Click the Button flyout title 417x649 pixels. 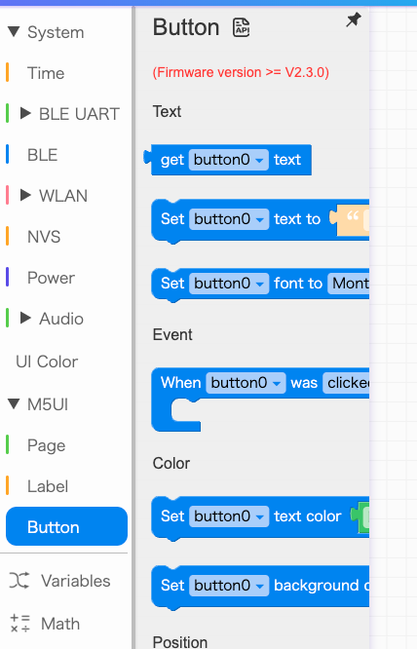186,27
